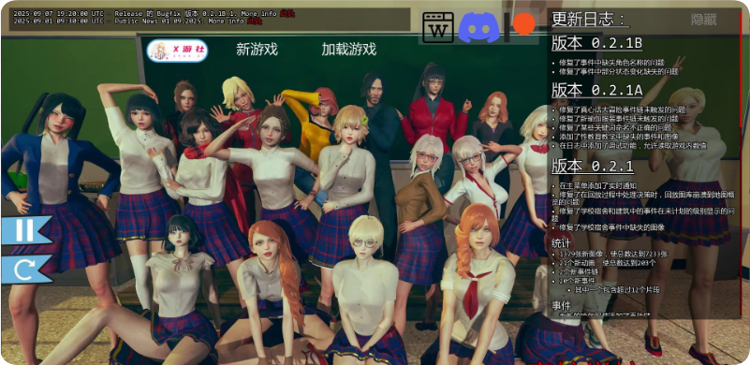Click the 20个新事件 statistic line
The width and height of the screenshot is (750, 365).
pos(579,281)
